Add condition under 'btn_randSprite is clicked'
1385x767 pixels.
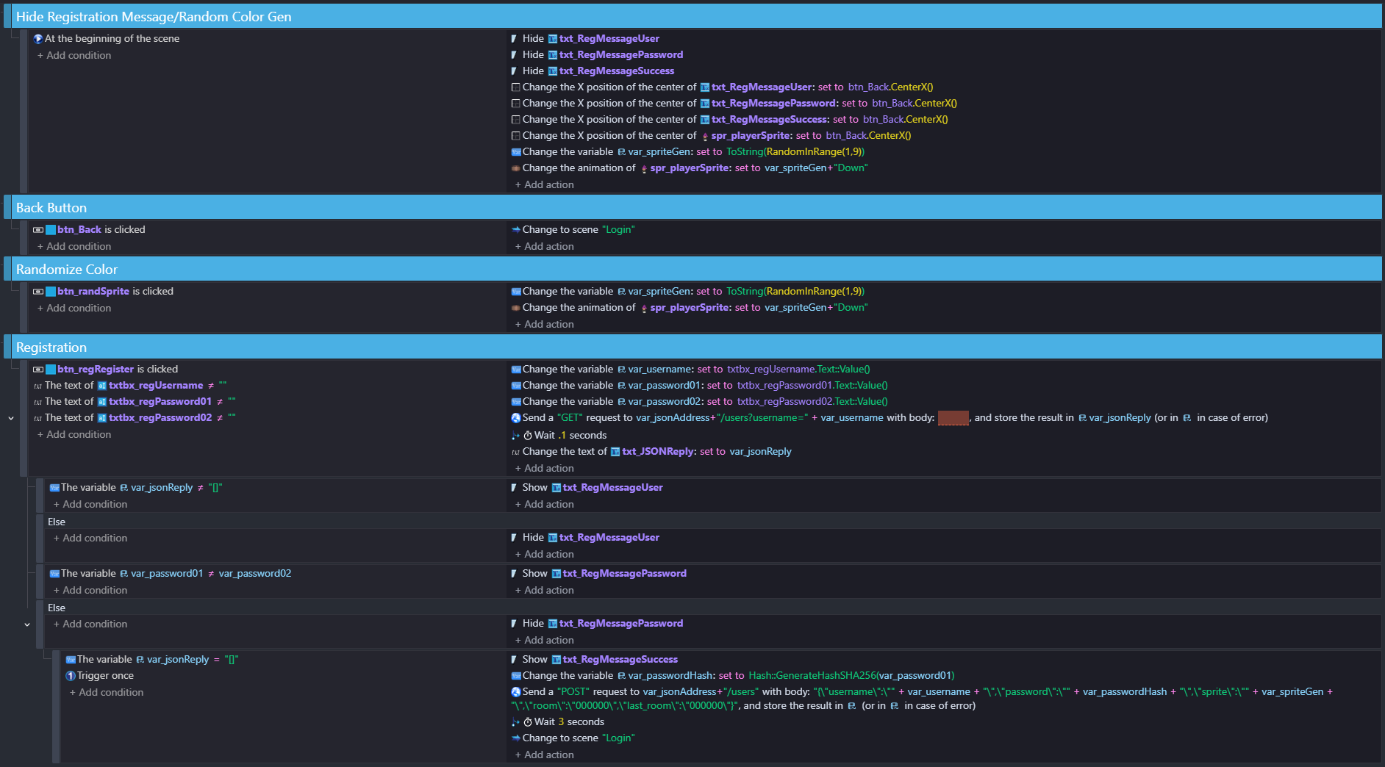pos(74,309)
